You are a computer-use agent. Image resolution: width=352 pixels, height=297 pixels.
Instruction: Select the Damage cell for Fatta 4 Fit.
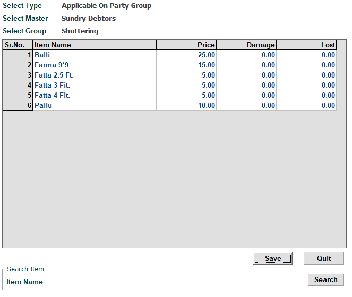point(246,95)
